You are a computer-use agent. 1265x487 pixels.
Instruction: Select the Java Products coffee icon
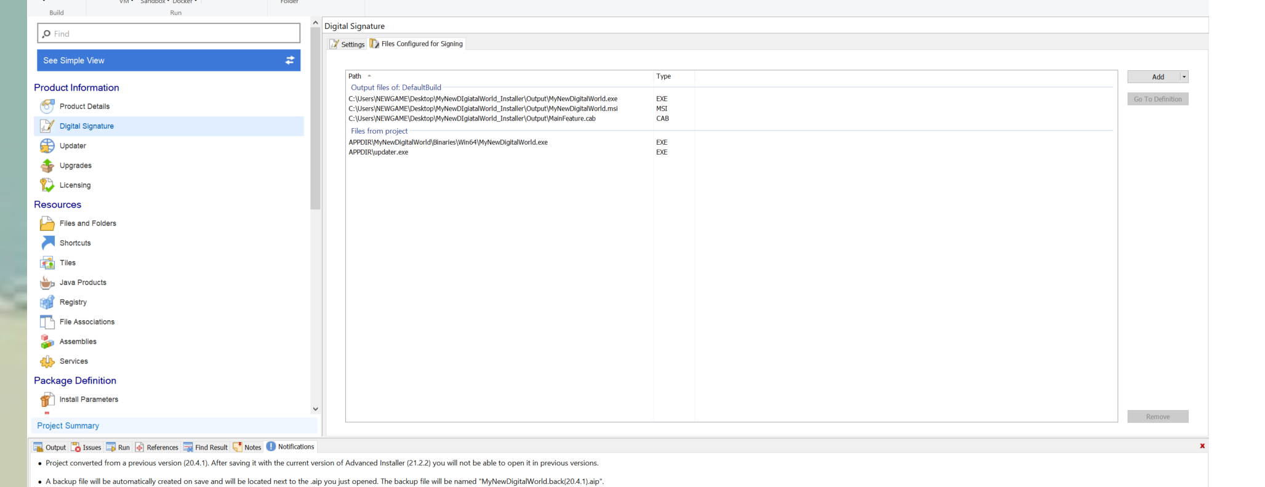47,283
